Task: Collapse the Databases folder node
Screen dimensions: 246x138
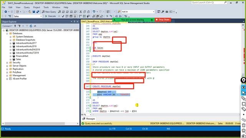Action: click(x=7, y=33)
